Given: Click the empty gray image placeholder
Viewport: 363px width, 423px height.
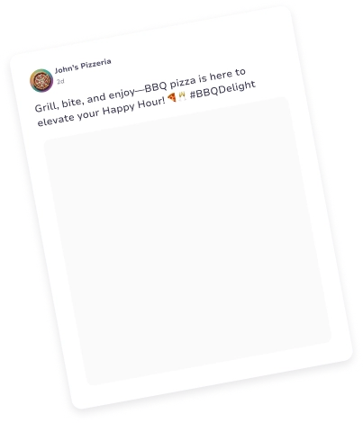Looking at the screenshot, I should pos(188,240).
